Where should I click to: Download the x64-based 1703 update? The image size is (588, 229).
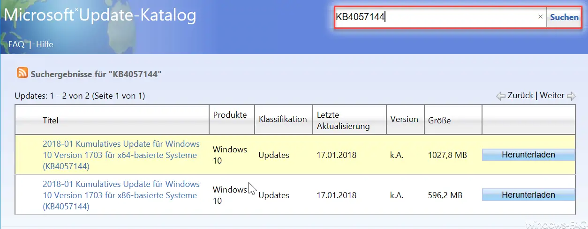point(528,155)
